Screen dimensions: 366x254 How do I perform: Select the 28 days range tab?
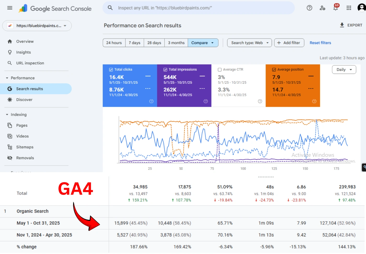point(154,43)
